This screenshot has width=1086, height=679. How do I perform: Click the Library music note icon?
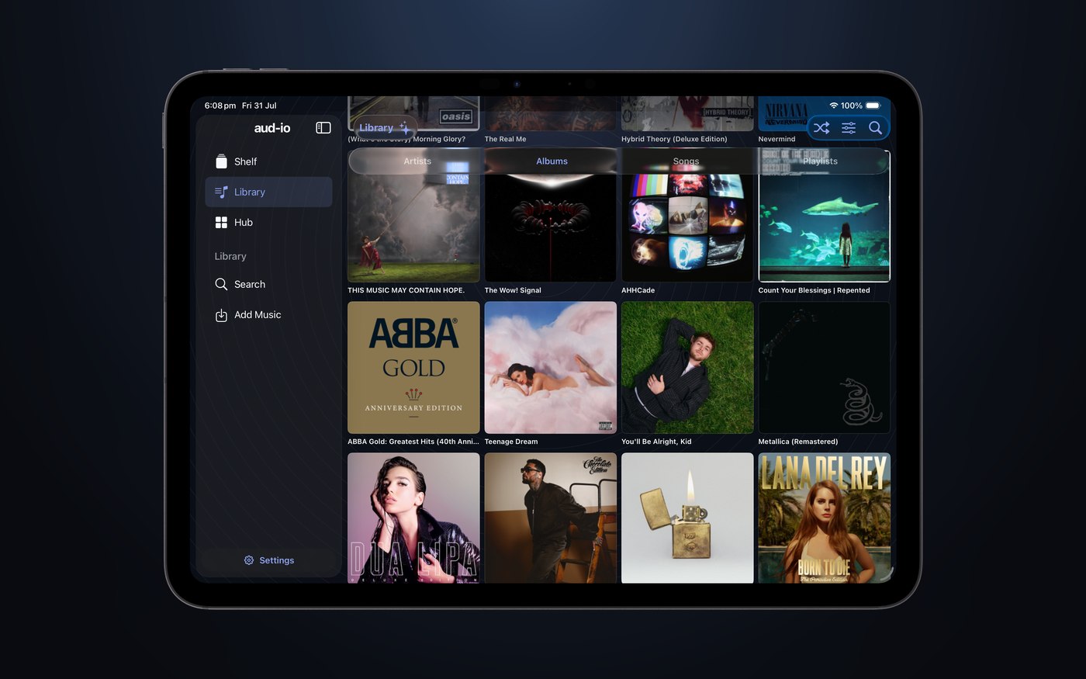coord(221,192)
